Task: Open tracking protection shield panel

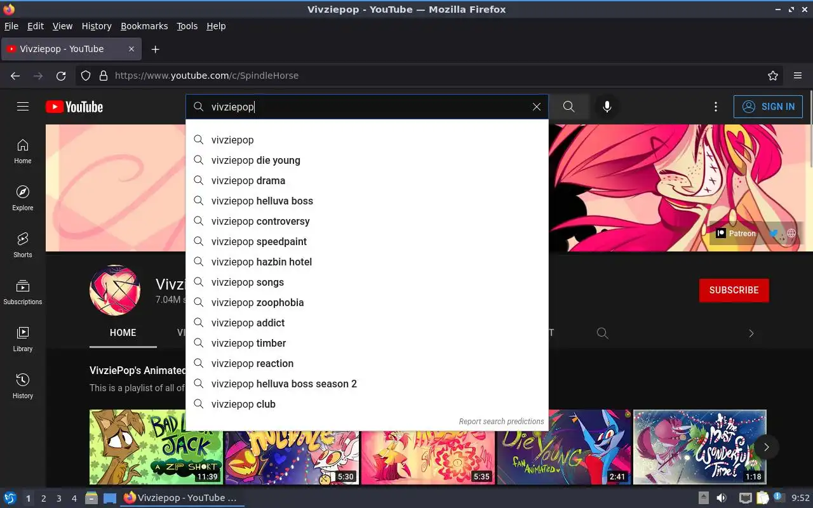Action: click(86, 76)
